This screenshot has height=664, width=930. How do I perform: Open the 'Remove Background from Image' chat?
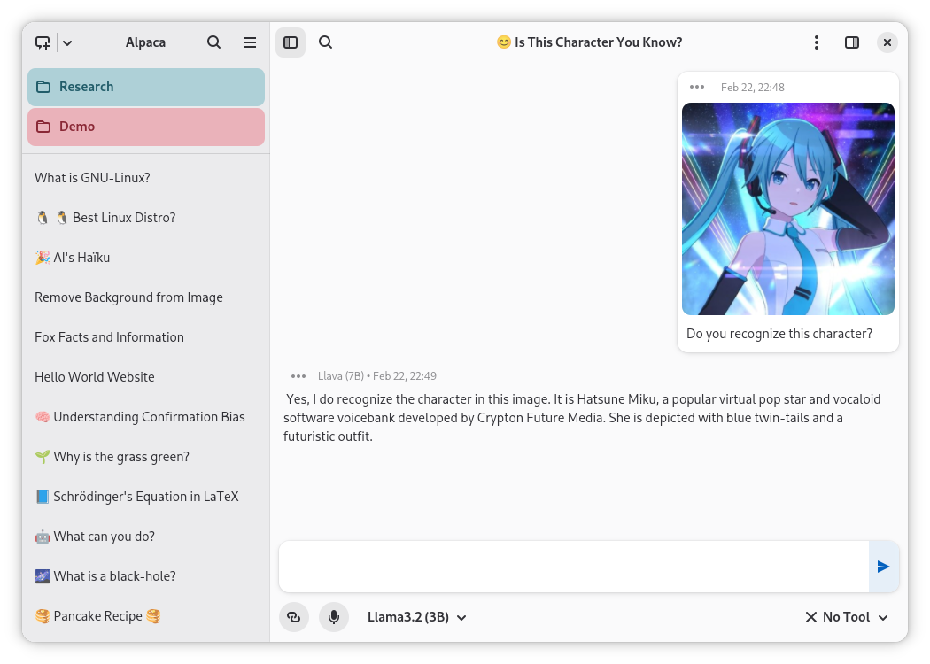(146, 297)
